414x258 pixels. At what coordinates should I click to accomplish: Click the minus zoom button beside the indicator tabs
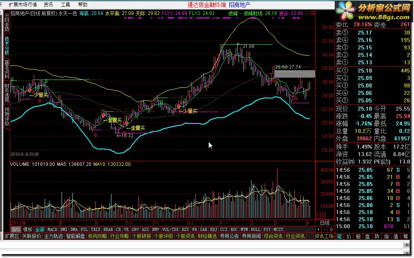325,229
